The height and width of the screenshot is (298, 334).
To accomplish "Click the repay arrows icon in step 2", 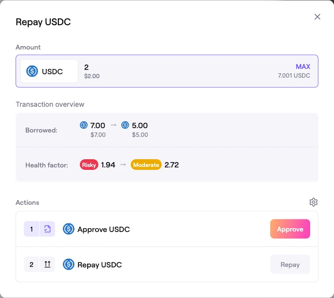I will click(47, 264).
